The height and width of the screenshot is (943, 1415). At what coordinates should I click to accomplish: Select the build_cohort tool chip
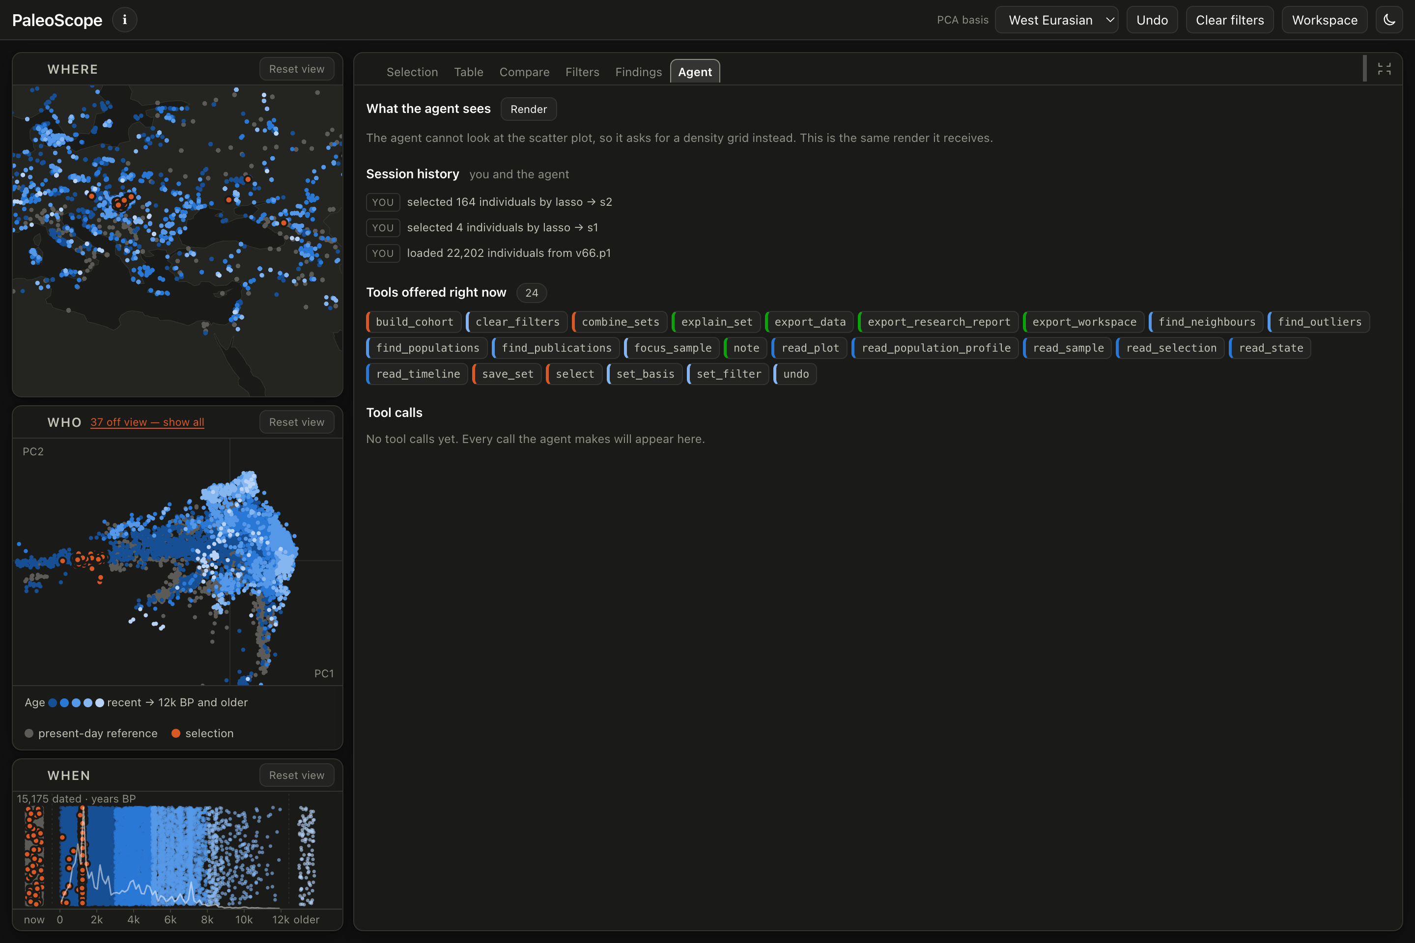pyautogui.click(x=414, y=322)
